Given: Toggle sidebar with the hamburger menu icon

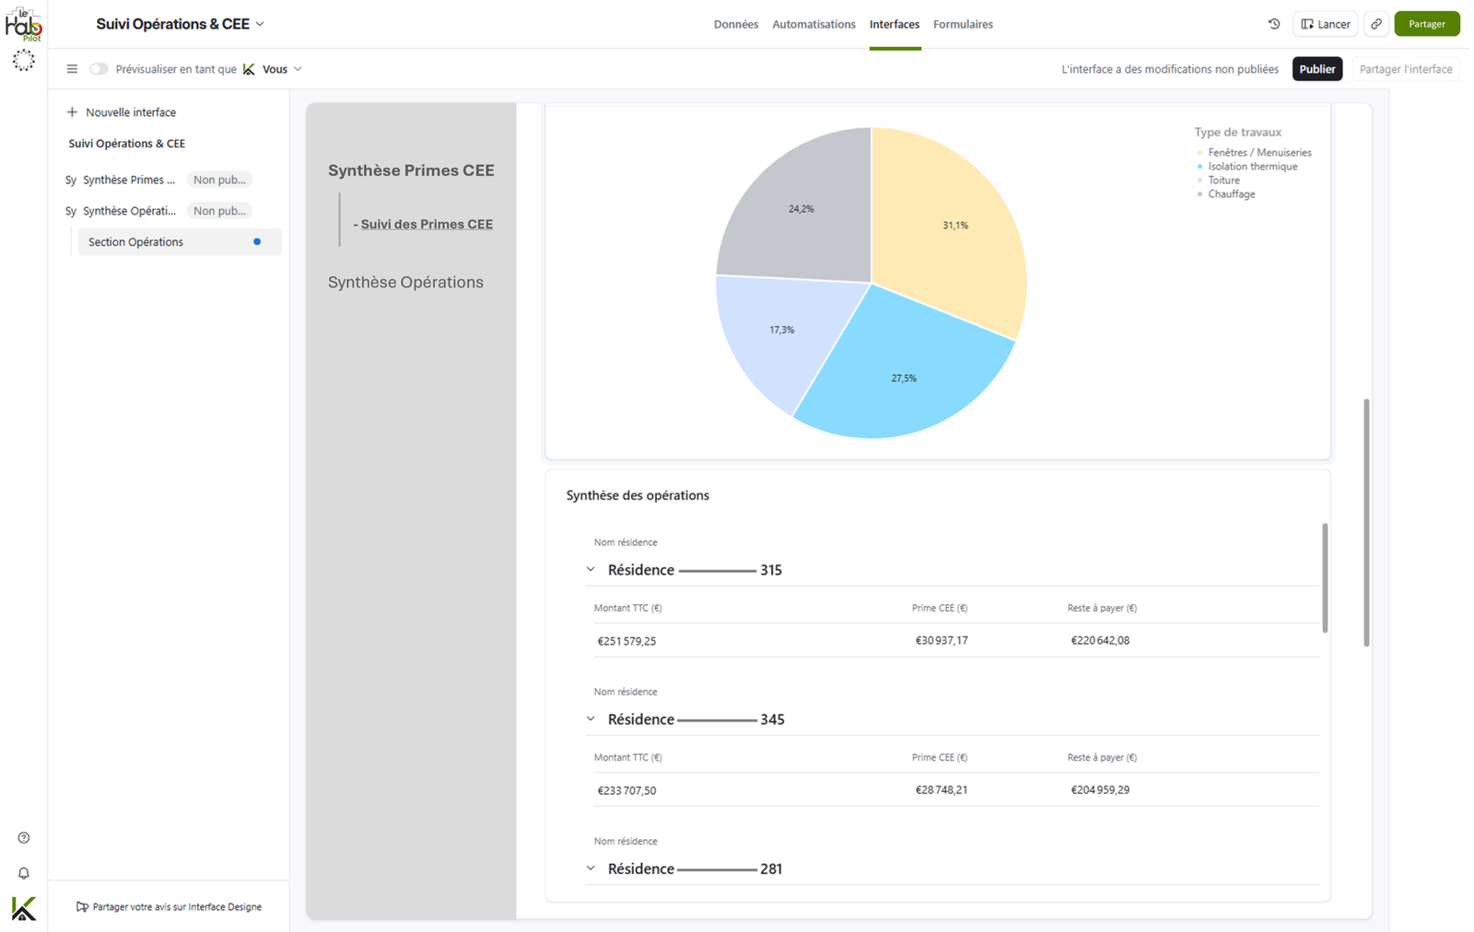Looking at the screenshot, I should pos(72,69).
